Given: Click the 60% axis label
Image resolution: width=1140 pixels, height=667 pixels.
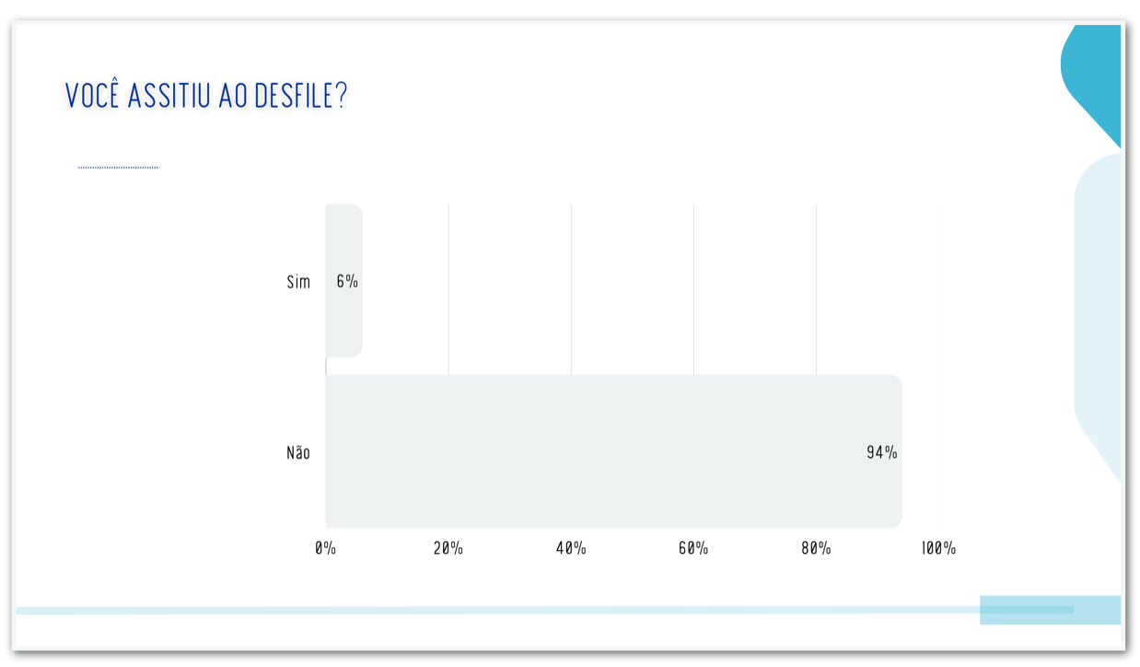Looking at the screenshot, I should click(x=693, y=548).
